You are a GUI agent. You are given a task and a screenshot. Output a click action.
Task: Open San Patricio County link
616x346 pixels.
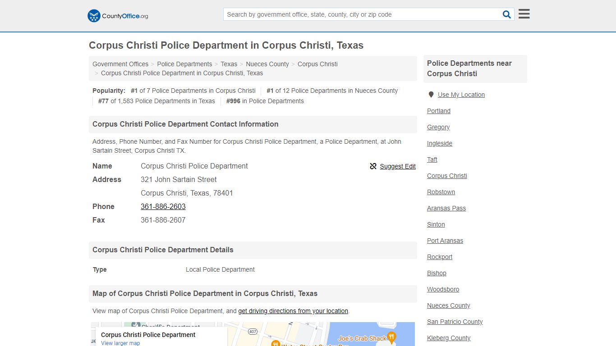(x=455, y=322)
